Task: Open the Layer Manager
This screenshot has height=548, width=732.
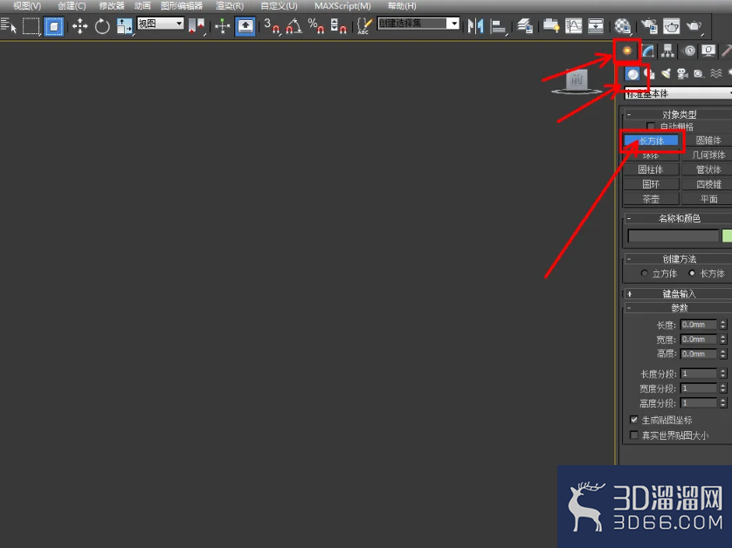Action: [525, 26]
